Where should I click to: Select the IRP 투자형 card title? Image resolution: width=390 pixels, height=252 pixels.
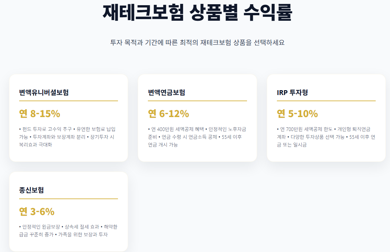tap(292, 92)
